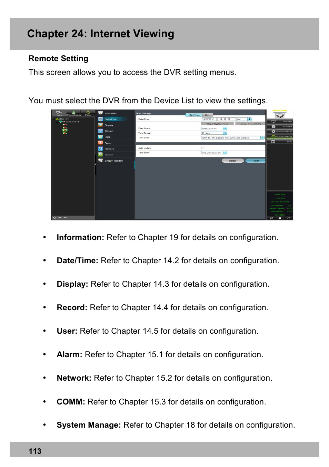Click the System Manage menu label

114,161
